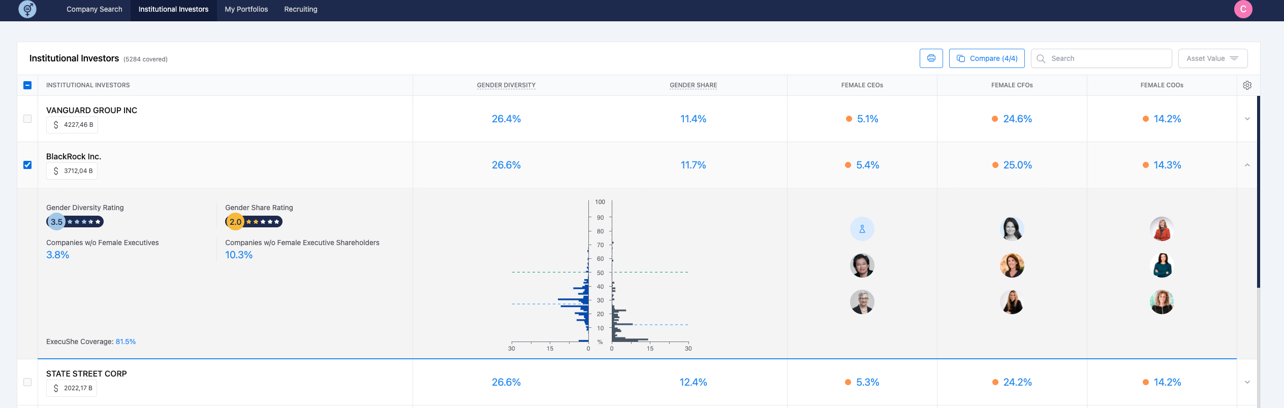The image size is (1284, 408).
Task: Open My Portfolios tab
Action: click(x=246, y=9)
